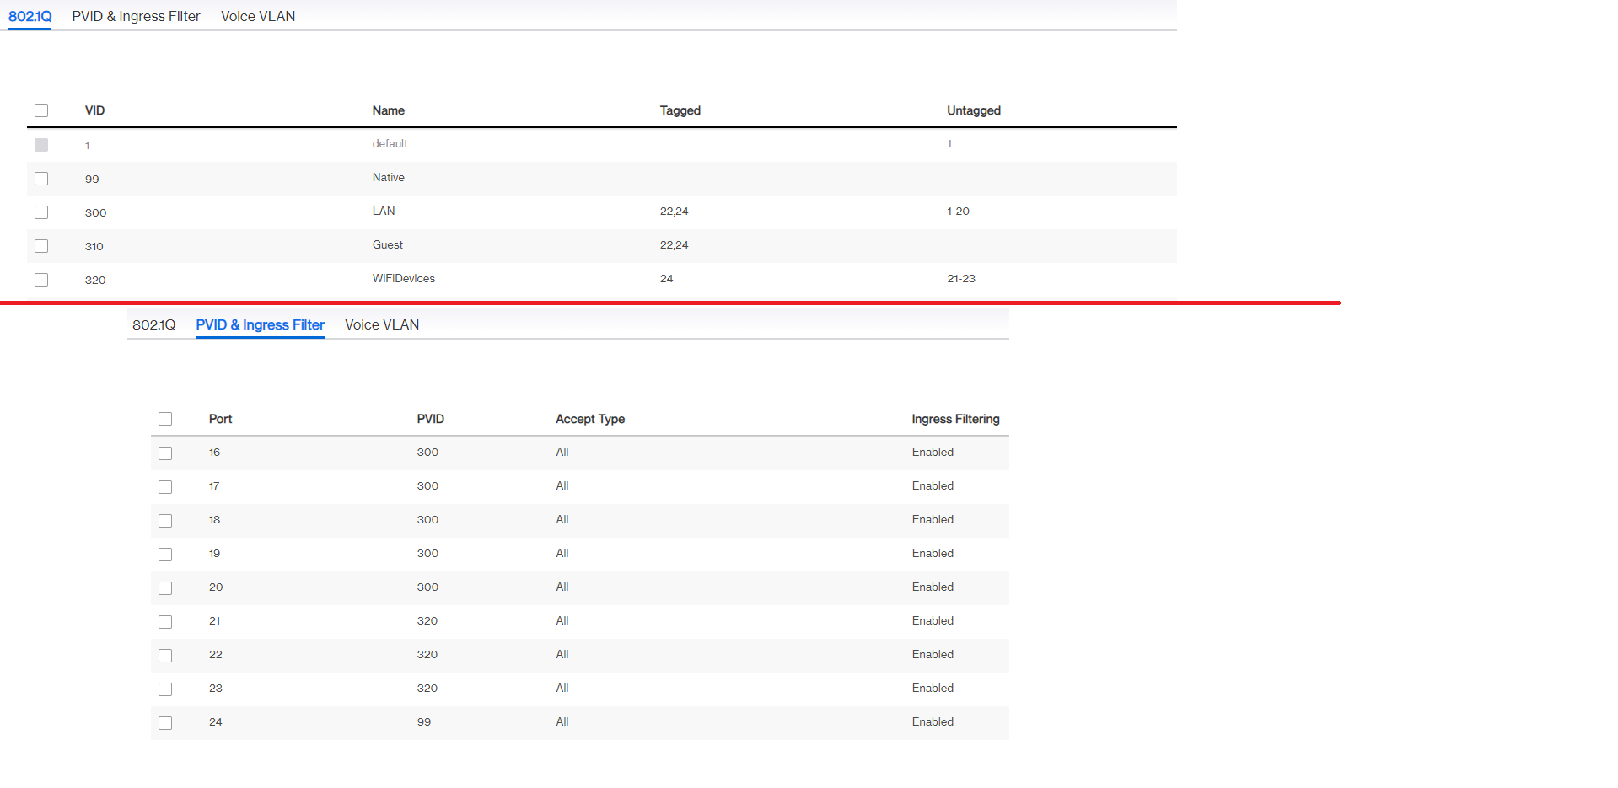
Task: Select checkbox for port 21
Action: [165, 622]
